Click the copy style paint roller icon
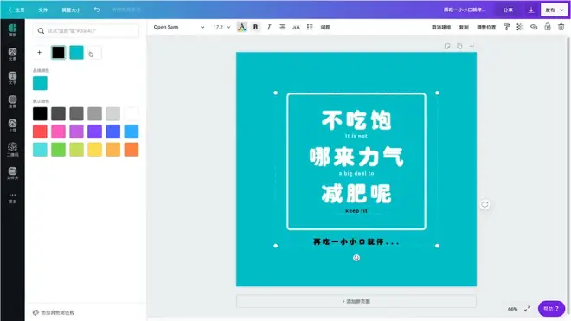 point(506,27)
